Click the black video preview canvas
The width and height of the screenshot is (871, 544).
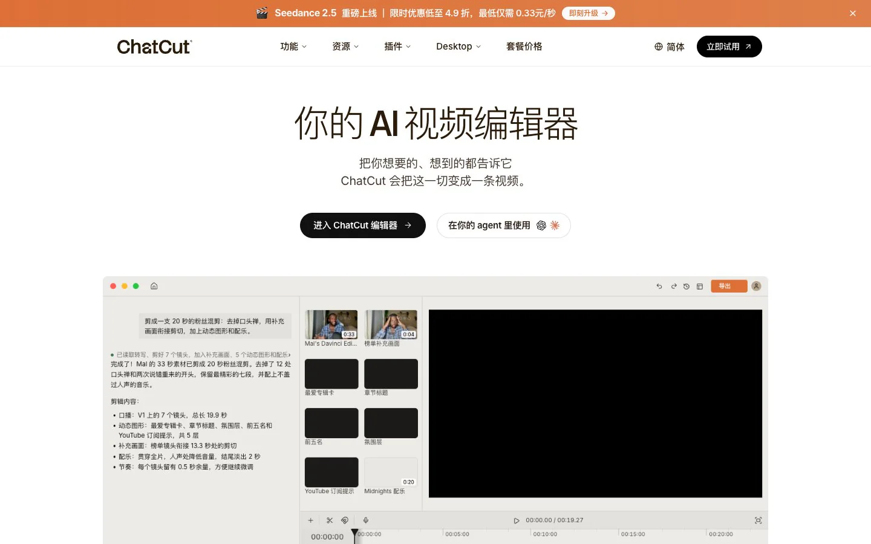595,404
